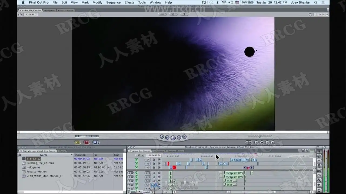Play the sequence in the Canvas
The height and width of the screenshot is (194, 346).
pyautogui.click(x=173, y=138)
